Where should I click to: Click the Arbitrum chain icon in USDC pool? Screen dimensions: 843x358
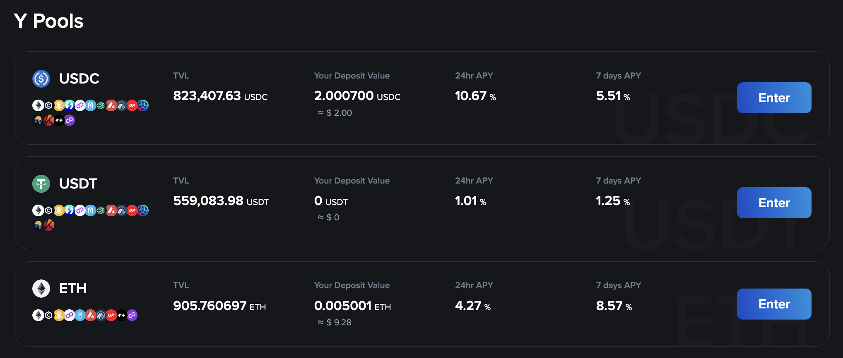point(121,105)
